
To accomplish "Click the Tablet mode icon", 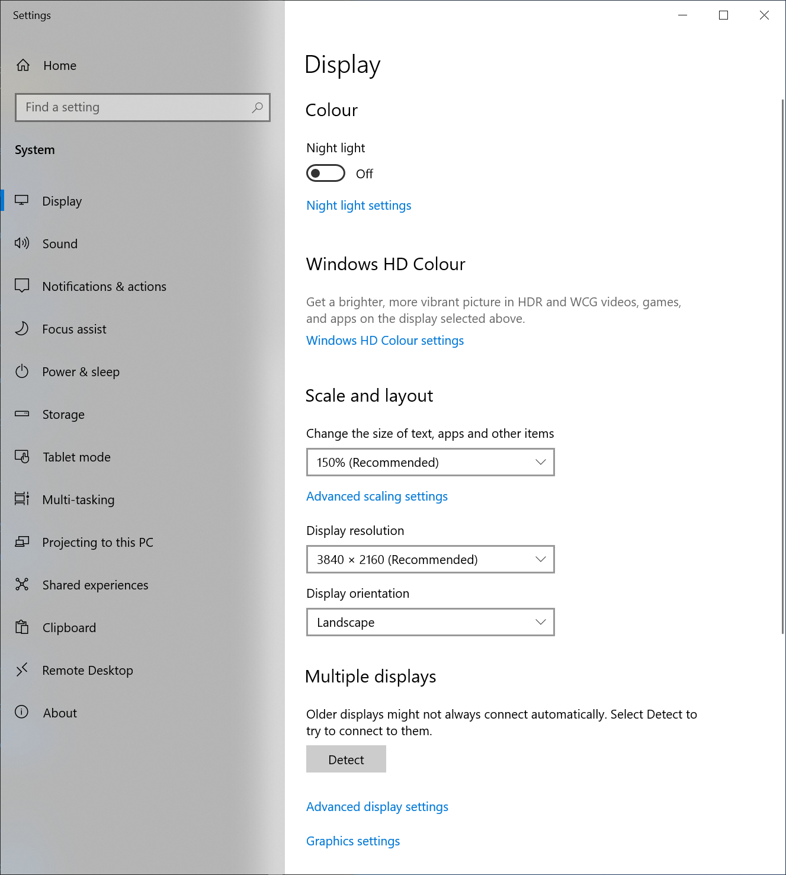I will [x=22, y=457].
